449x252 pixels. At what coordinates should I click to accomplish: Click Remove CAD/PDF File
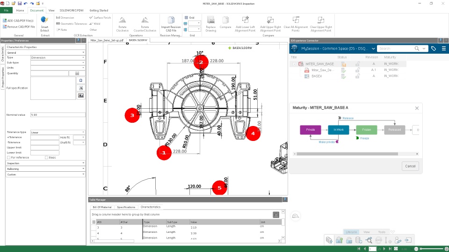pos(19,27)
